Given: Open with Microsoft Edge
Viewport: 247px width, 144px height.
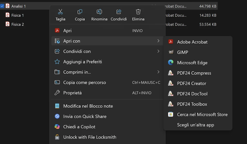Looking at the screenshot, I should [x=192, y=63].
